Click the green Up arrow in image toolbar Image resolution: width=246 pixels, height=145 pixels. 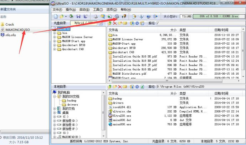click(110, 23)
